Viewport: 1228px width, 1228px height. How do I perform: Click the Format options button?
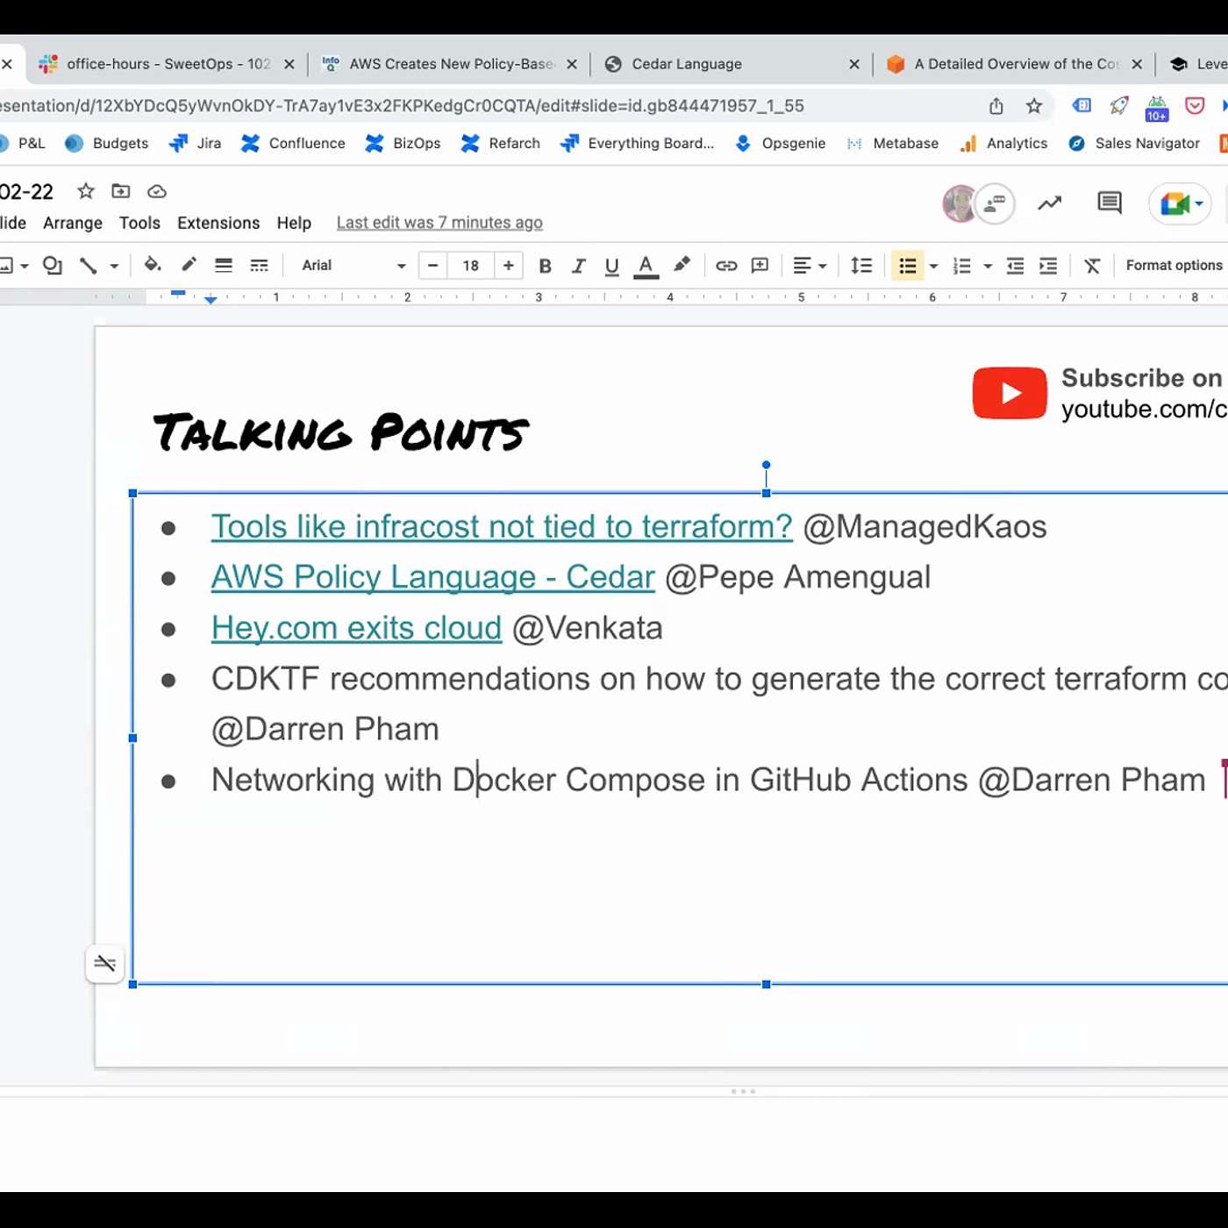coord(1174,266)
